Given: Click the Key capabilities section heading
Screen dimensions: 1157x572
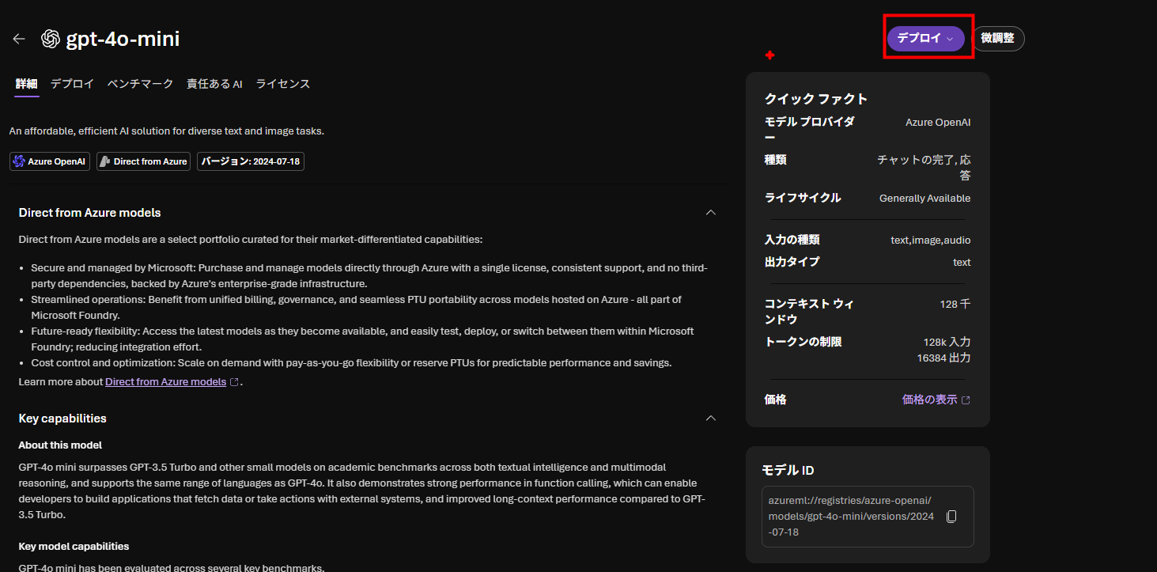Looking at the screenshot, I should click(62, 419).
